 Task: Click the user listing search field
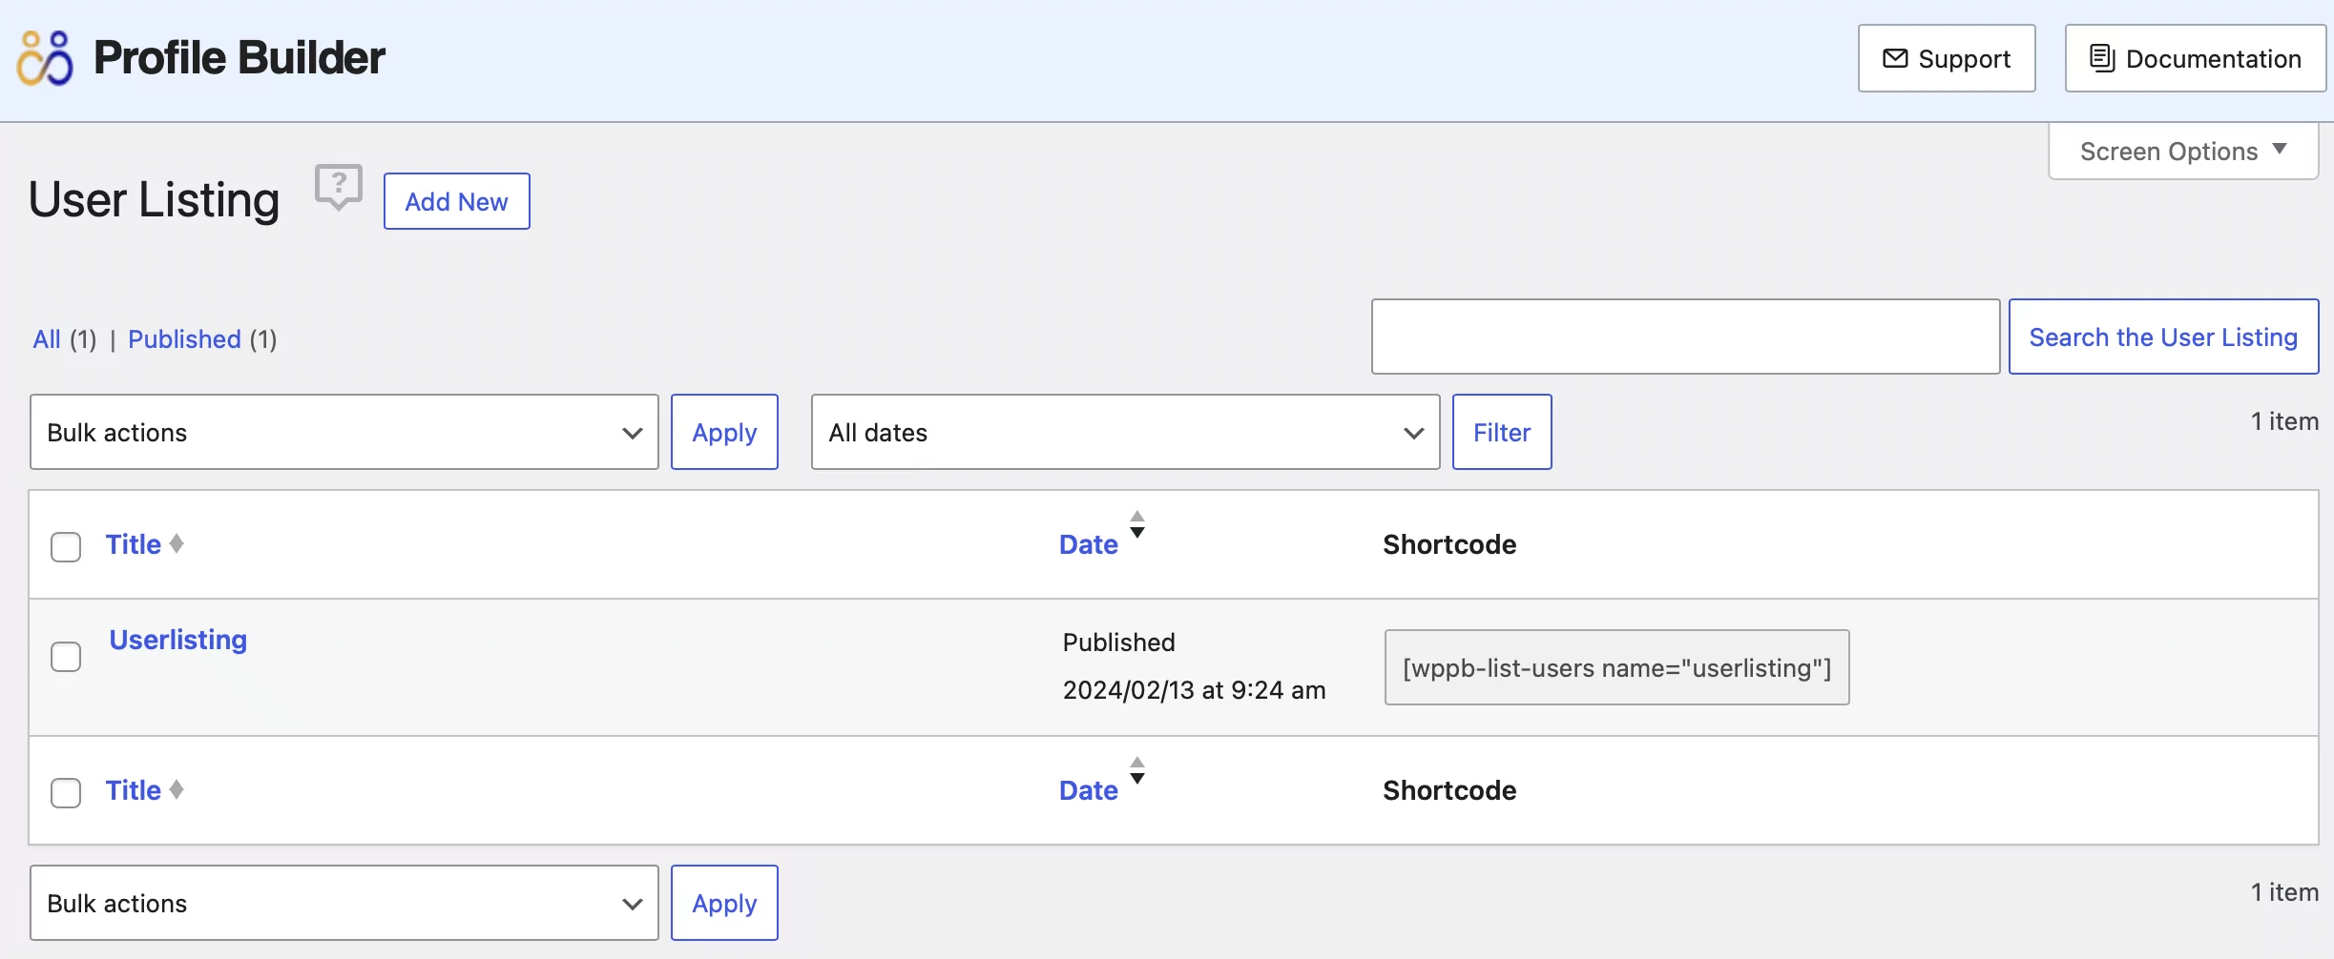coord(1686,337)
